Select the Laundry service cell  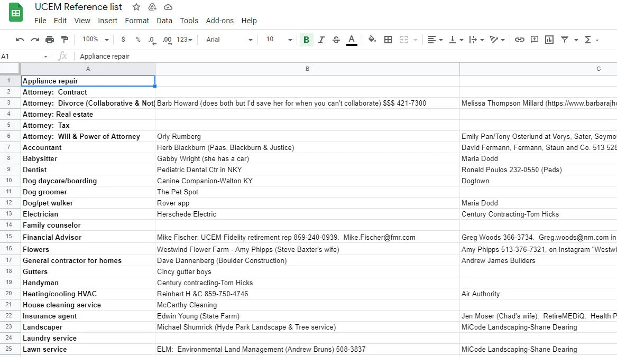click(x=88, y=338)
